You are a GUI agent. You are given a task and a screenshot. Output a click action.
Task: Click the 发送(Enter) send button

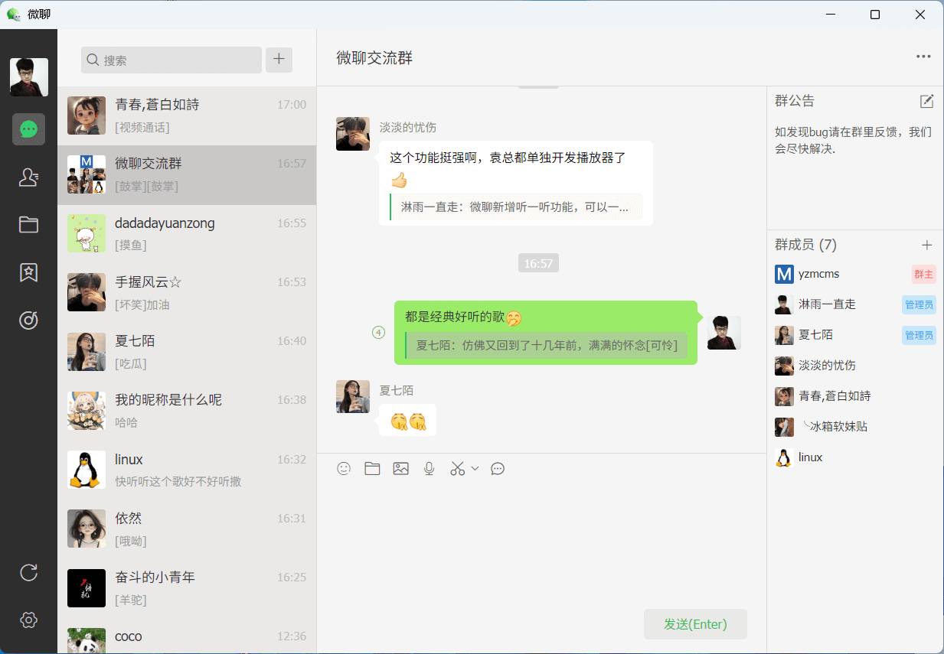pyautogui.click(x=694, y=624)
